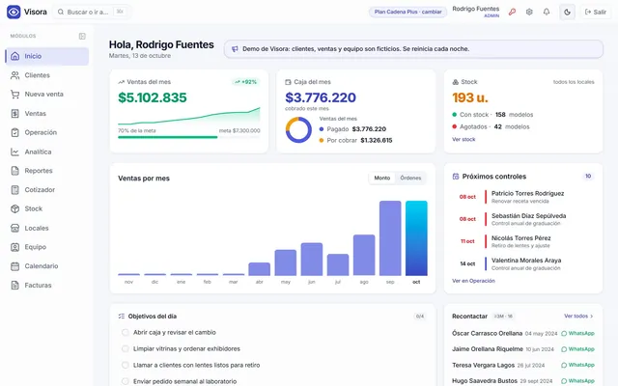Screen dimensions: 618x386
Task: Click the purple Pagado legend dot
Action: coord(322,129)
